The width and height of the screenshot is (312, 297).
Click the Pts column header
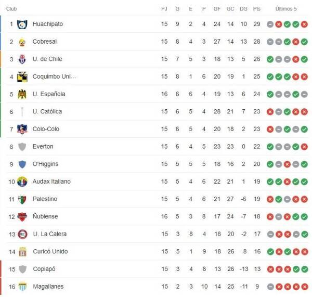(257, 9)
